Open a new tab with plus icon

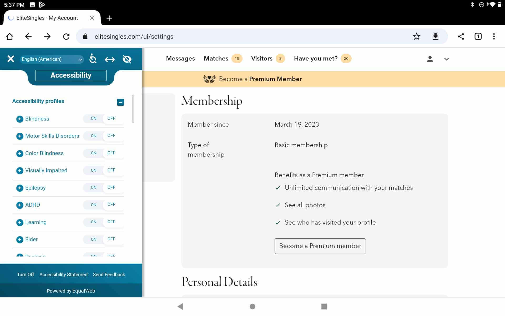(109, 18)
